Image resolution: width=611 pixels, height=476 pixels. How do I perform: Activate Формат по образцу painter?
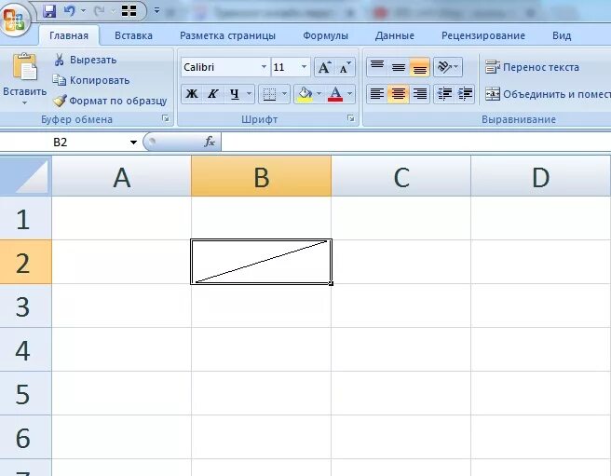point(111,101)
